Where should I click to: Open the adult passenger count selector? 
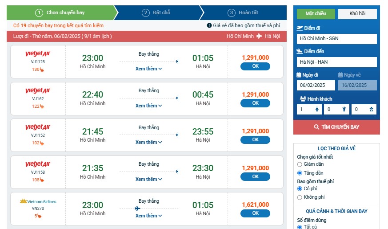tap(309, 109)
